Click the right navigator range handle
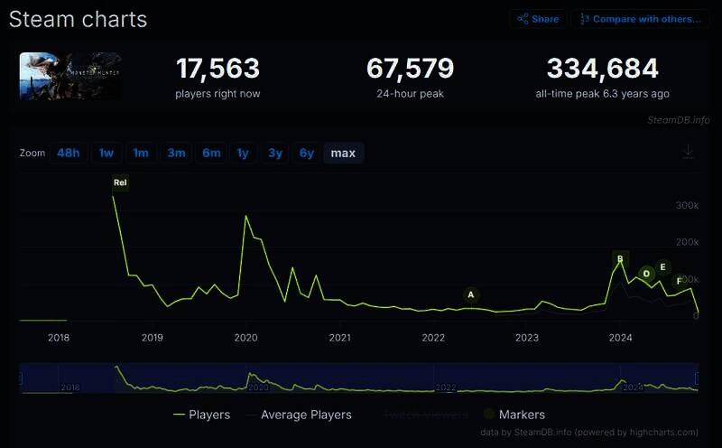722x448 pixels. 698,378
